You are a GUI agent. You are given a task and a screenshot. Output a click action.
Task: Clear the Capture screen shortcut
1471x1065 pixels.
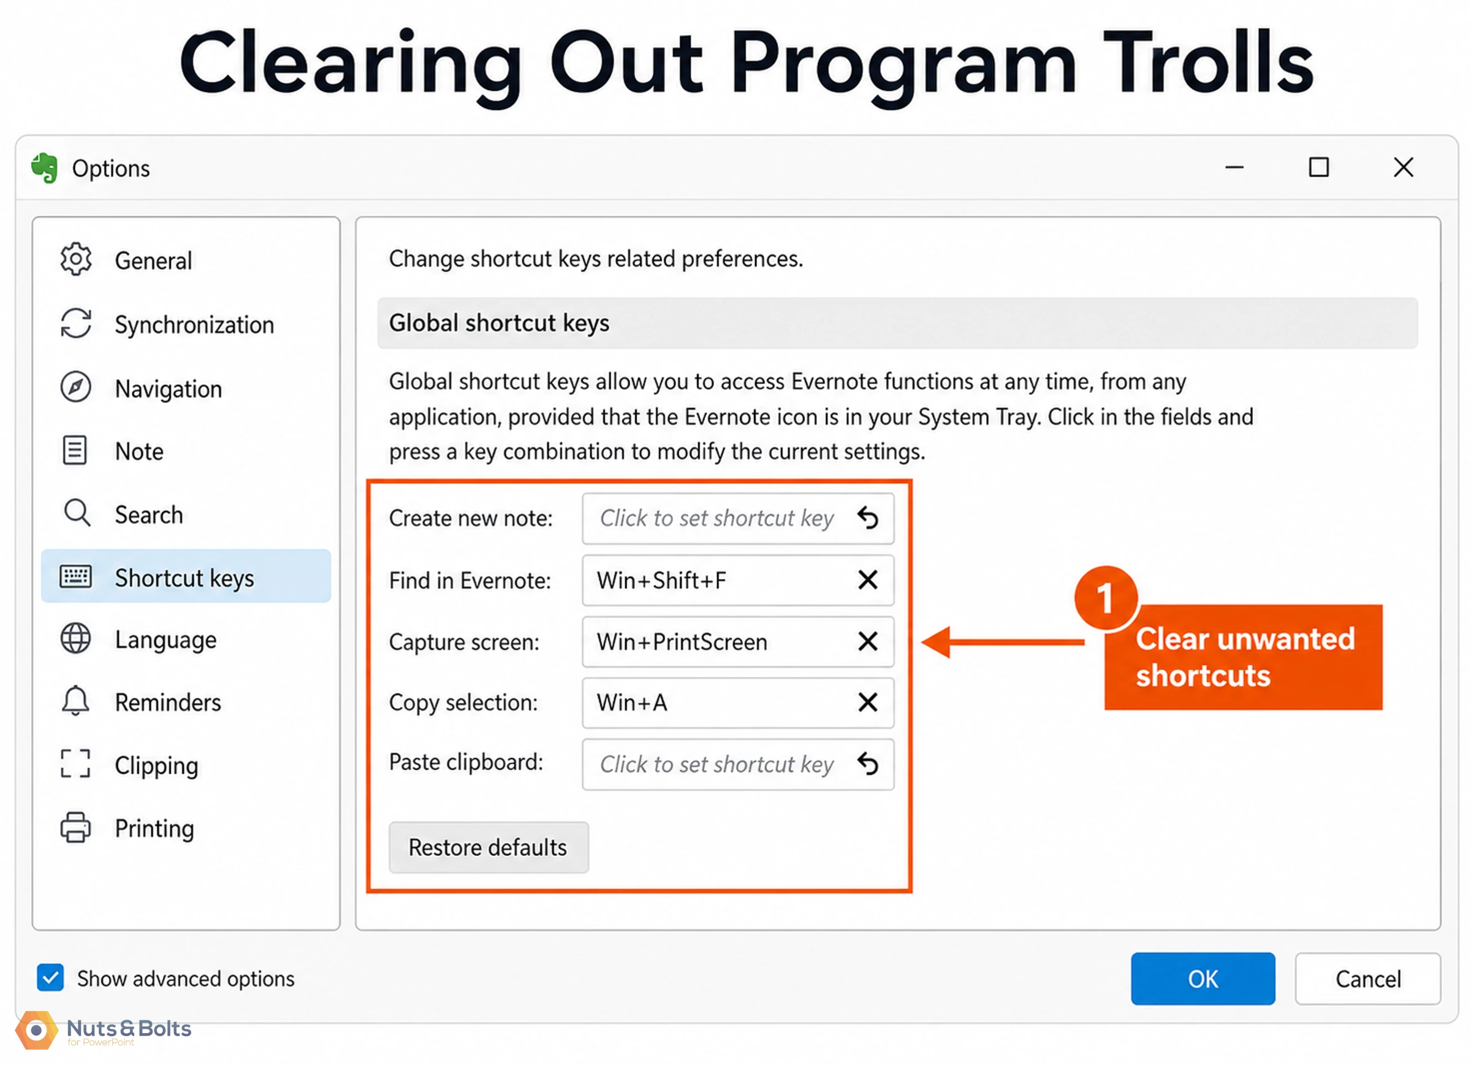coord(868,641)
